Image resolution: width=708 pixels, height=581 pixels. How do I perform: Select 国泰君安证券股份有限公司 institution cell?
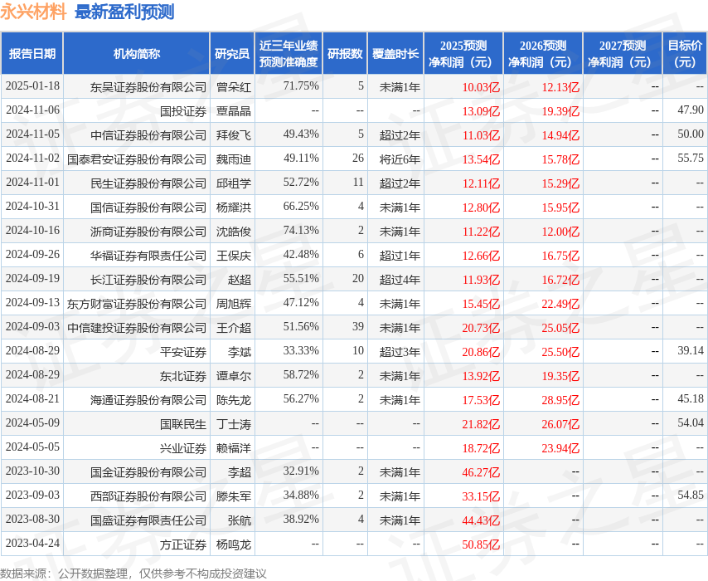pos(136,159)
